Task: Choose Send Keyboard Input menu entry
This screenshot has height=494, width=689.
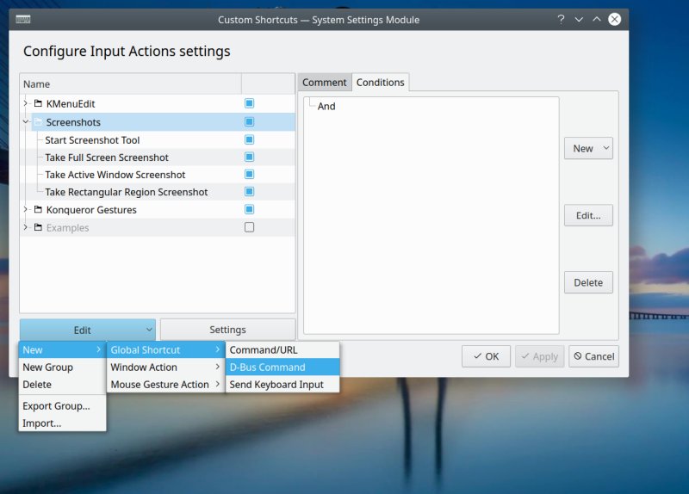Action: tap(276, 385)
